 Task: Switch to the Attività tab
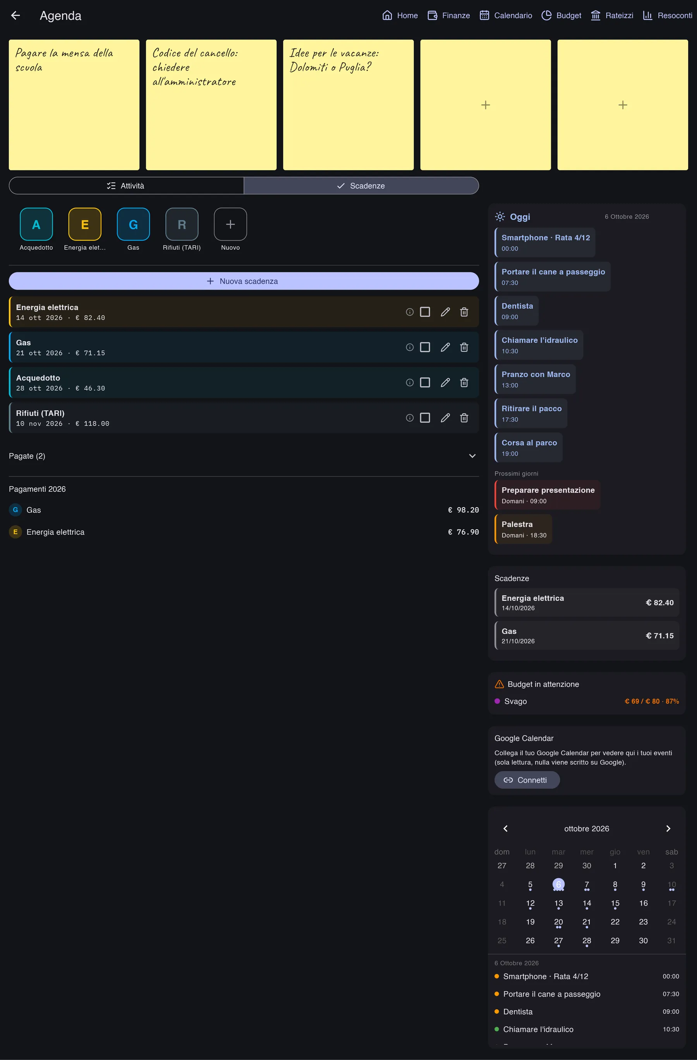pos(127,186)
